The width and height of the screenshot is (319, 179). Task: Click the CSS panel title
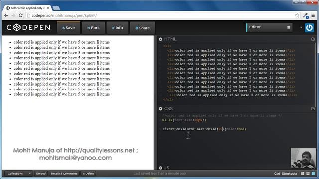[x=168, y=109]
